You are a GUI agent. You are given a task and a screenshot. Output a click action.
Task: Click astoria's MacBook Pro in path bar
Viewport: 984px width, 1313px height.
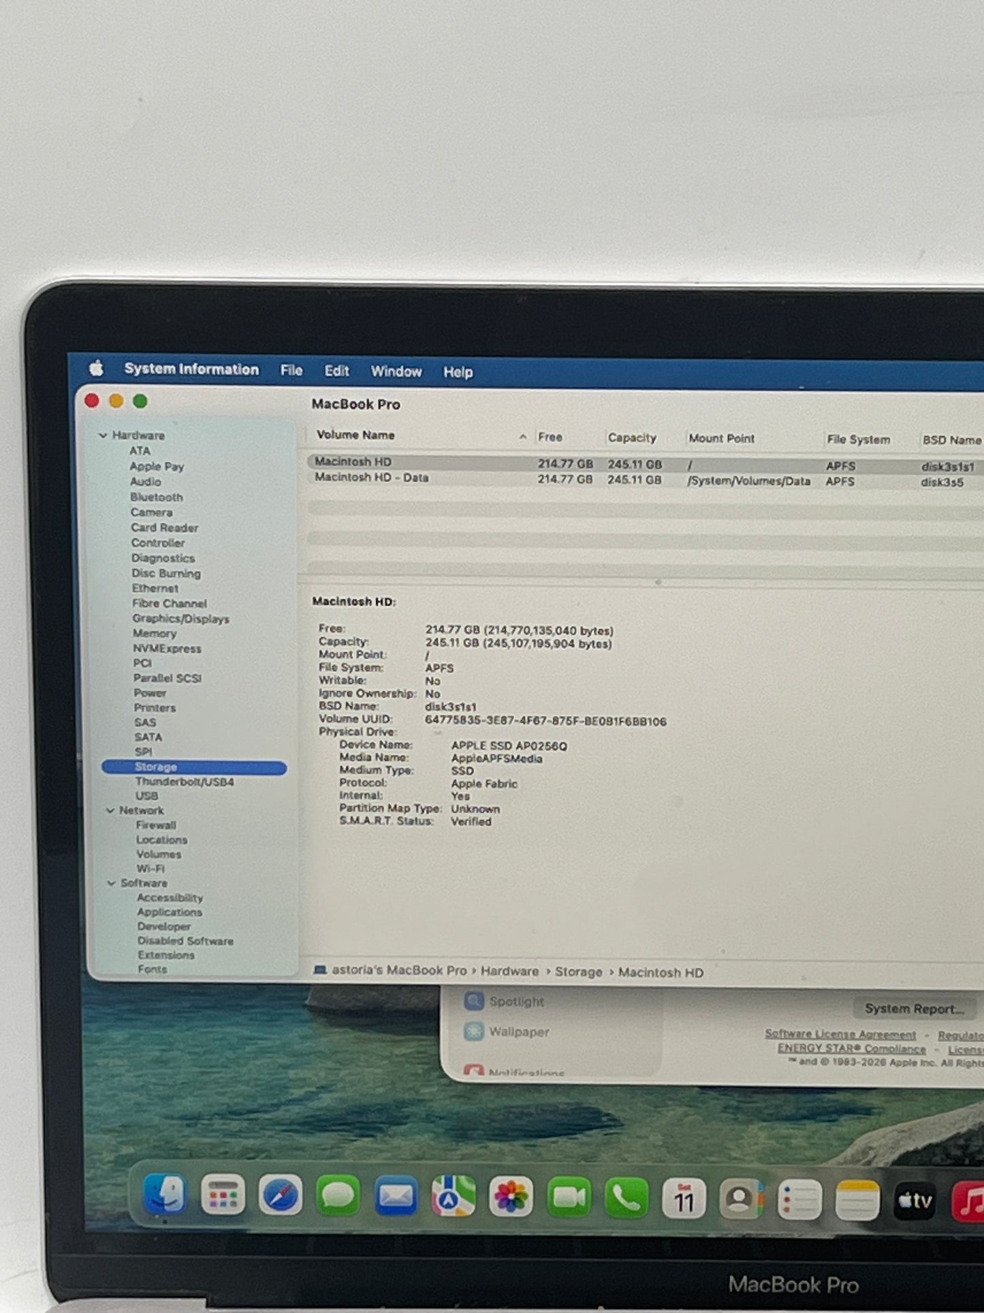coord(399,970)
